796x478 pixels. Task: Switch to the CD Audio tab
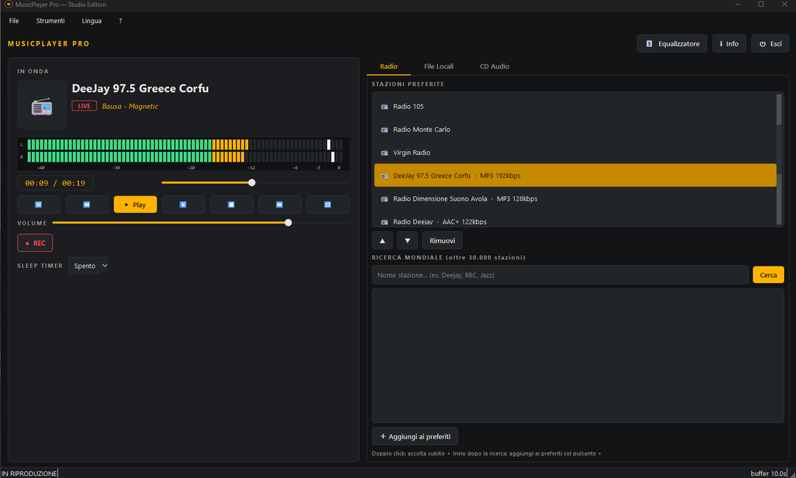495,66
